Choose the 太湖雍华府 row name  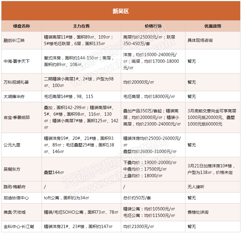pyautogui.click(x=14, y=97)
